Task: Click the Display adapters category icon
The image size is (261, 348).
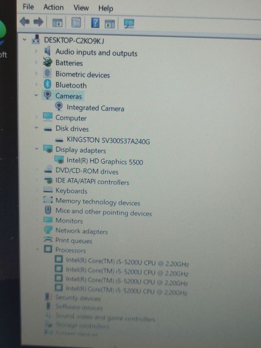Action: [48, 149]
